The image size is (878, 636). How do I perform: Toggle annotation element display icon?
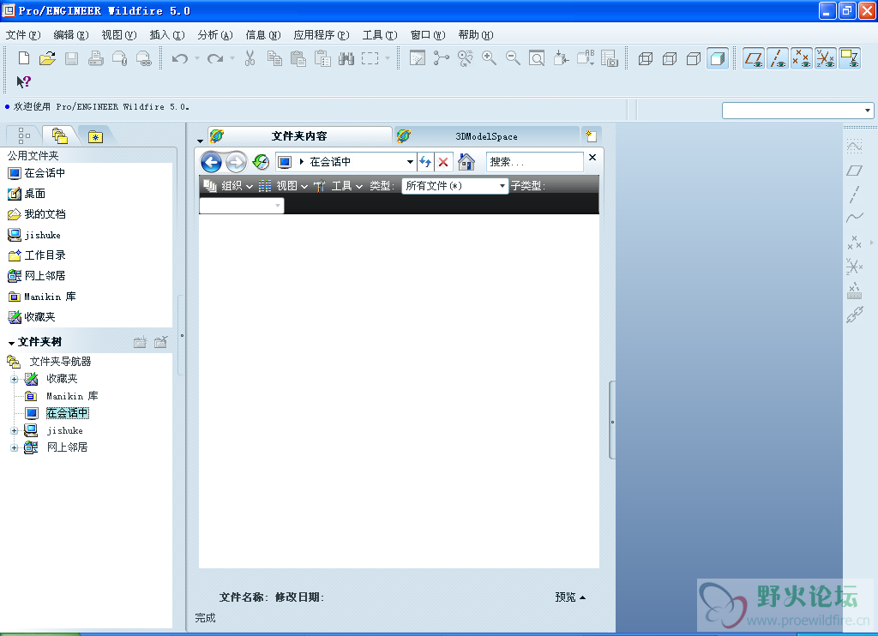coord(850,58)
